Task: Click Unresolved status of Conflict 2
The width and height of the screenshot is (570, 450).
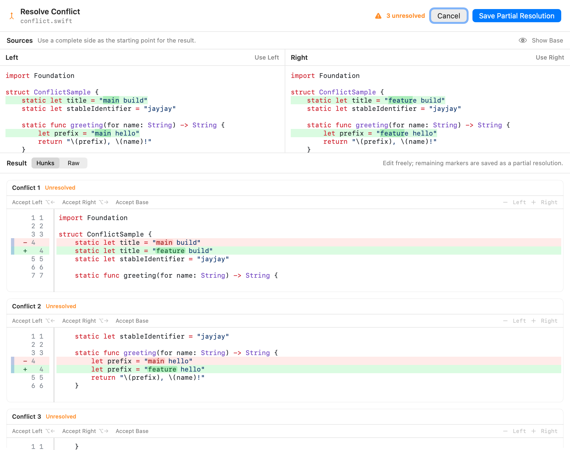Action: [61, 306]
